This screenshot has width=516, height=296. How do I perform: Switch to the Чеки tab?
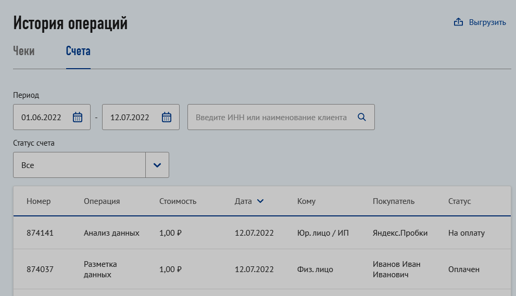24,51
